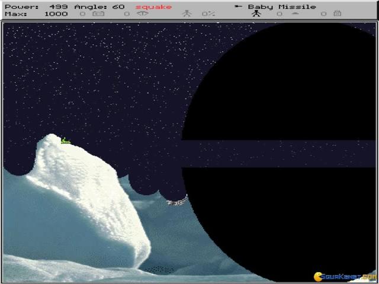Click the parachute count 0
This screenshot has width=379, height=284.
(127, 14)
